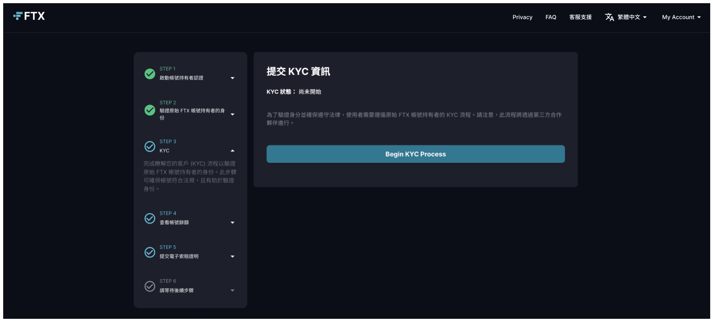This screenshot has width=713, height=322.
Task: Select the 查看帳號餘額 step label
Action: (x=174, y=222)
